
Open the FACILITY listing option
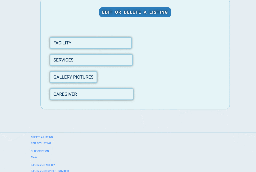tap(91, 43)
